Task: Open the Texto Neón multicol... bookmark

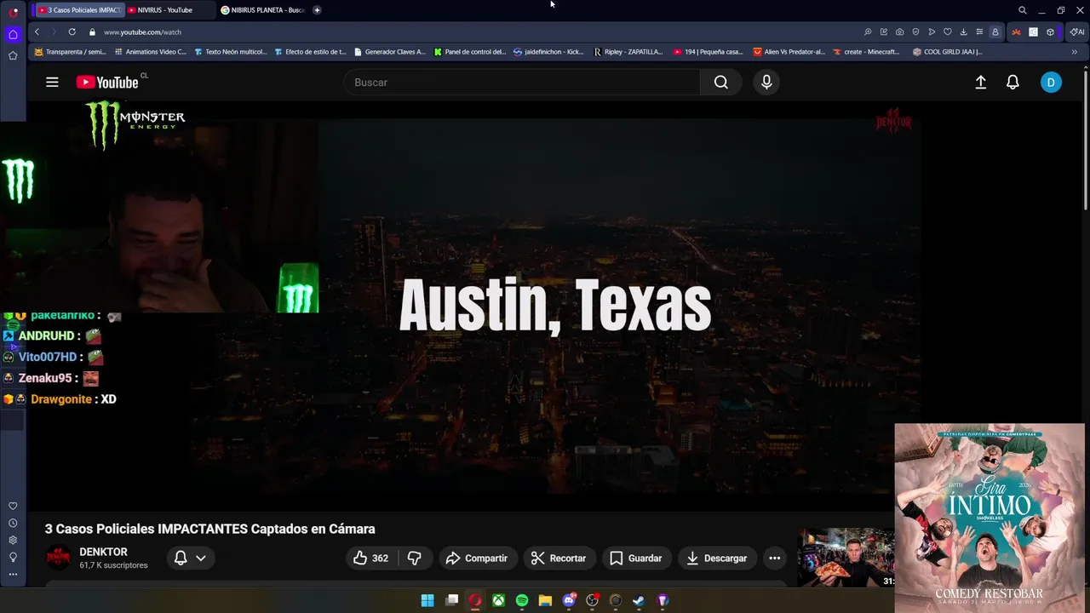Action: point(231,52)
